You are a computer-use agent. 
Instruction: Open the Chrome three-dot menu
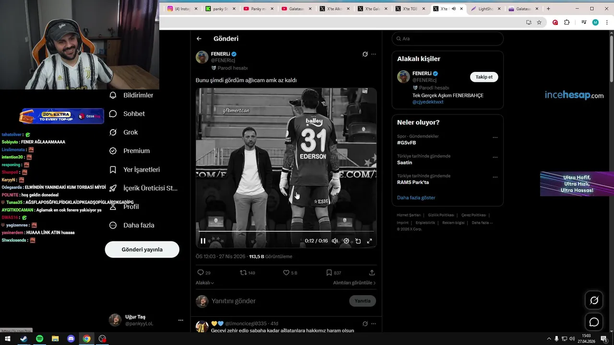coord(607,22)
